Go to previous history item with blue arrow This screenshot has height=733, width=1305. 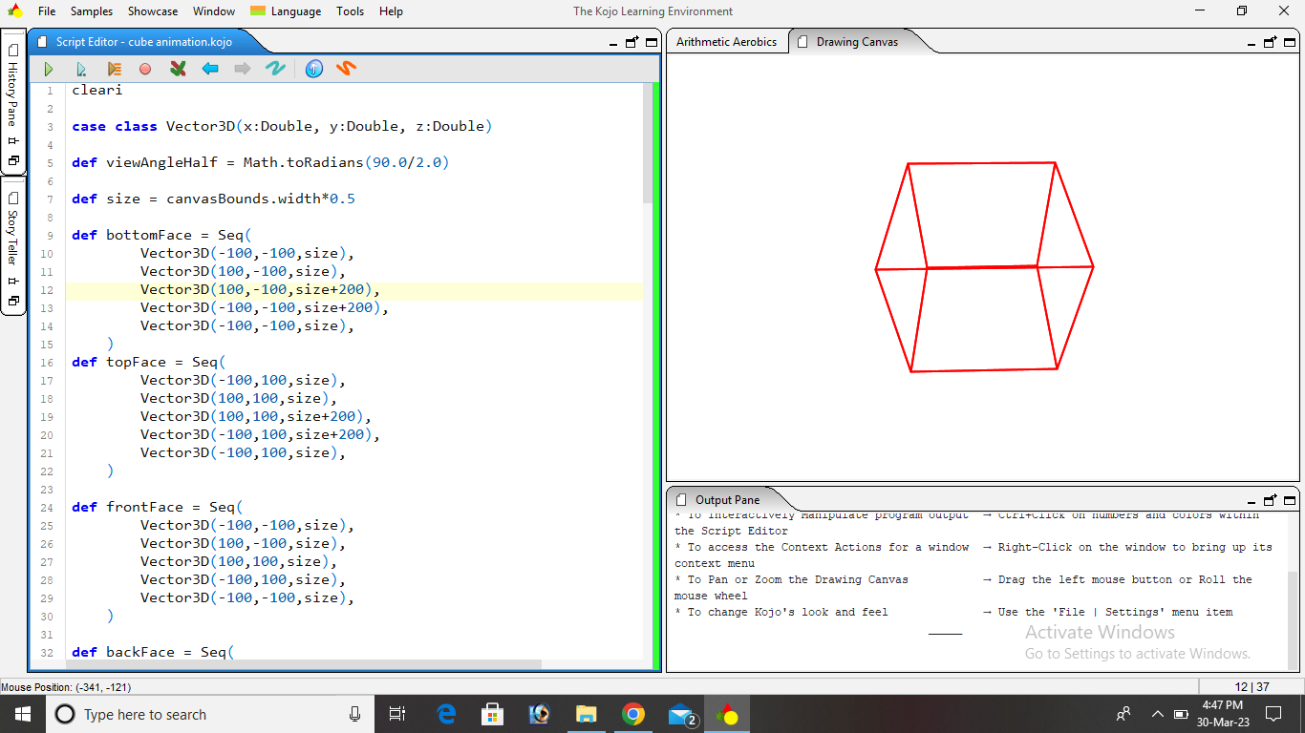(x=210, y=69)
